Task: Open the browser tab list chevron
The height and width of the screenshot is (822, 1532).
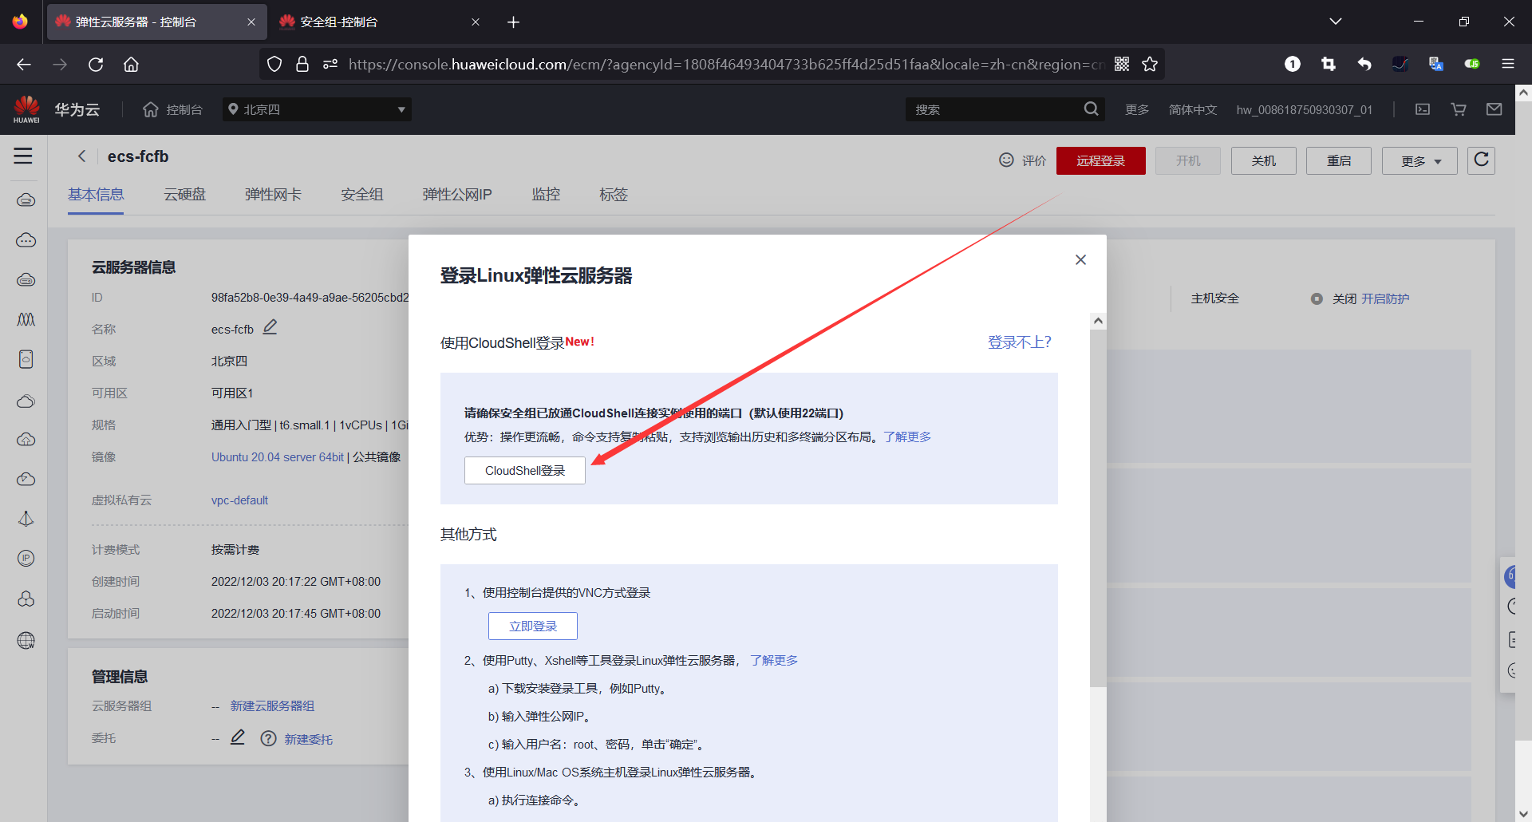Action: tap(1336, 22)
